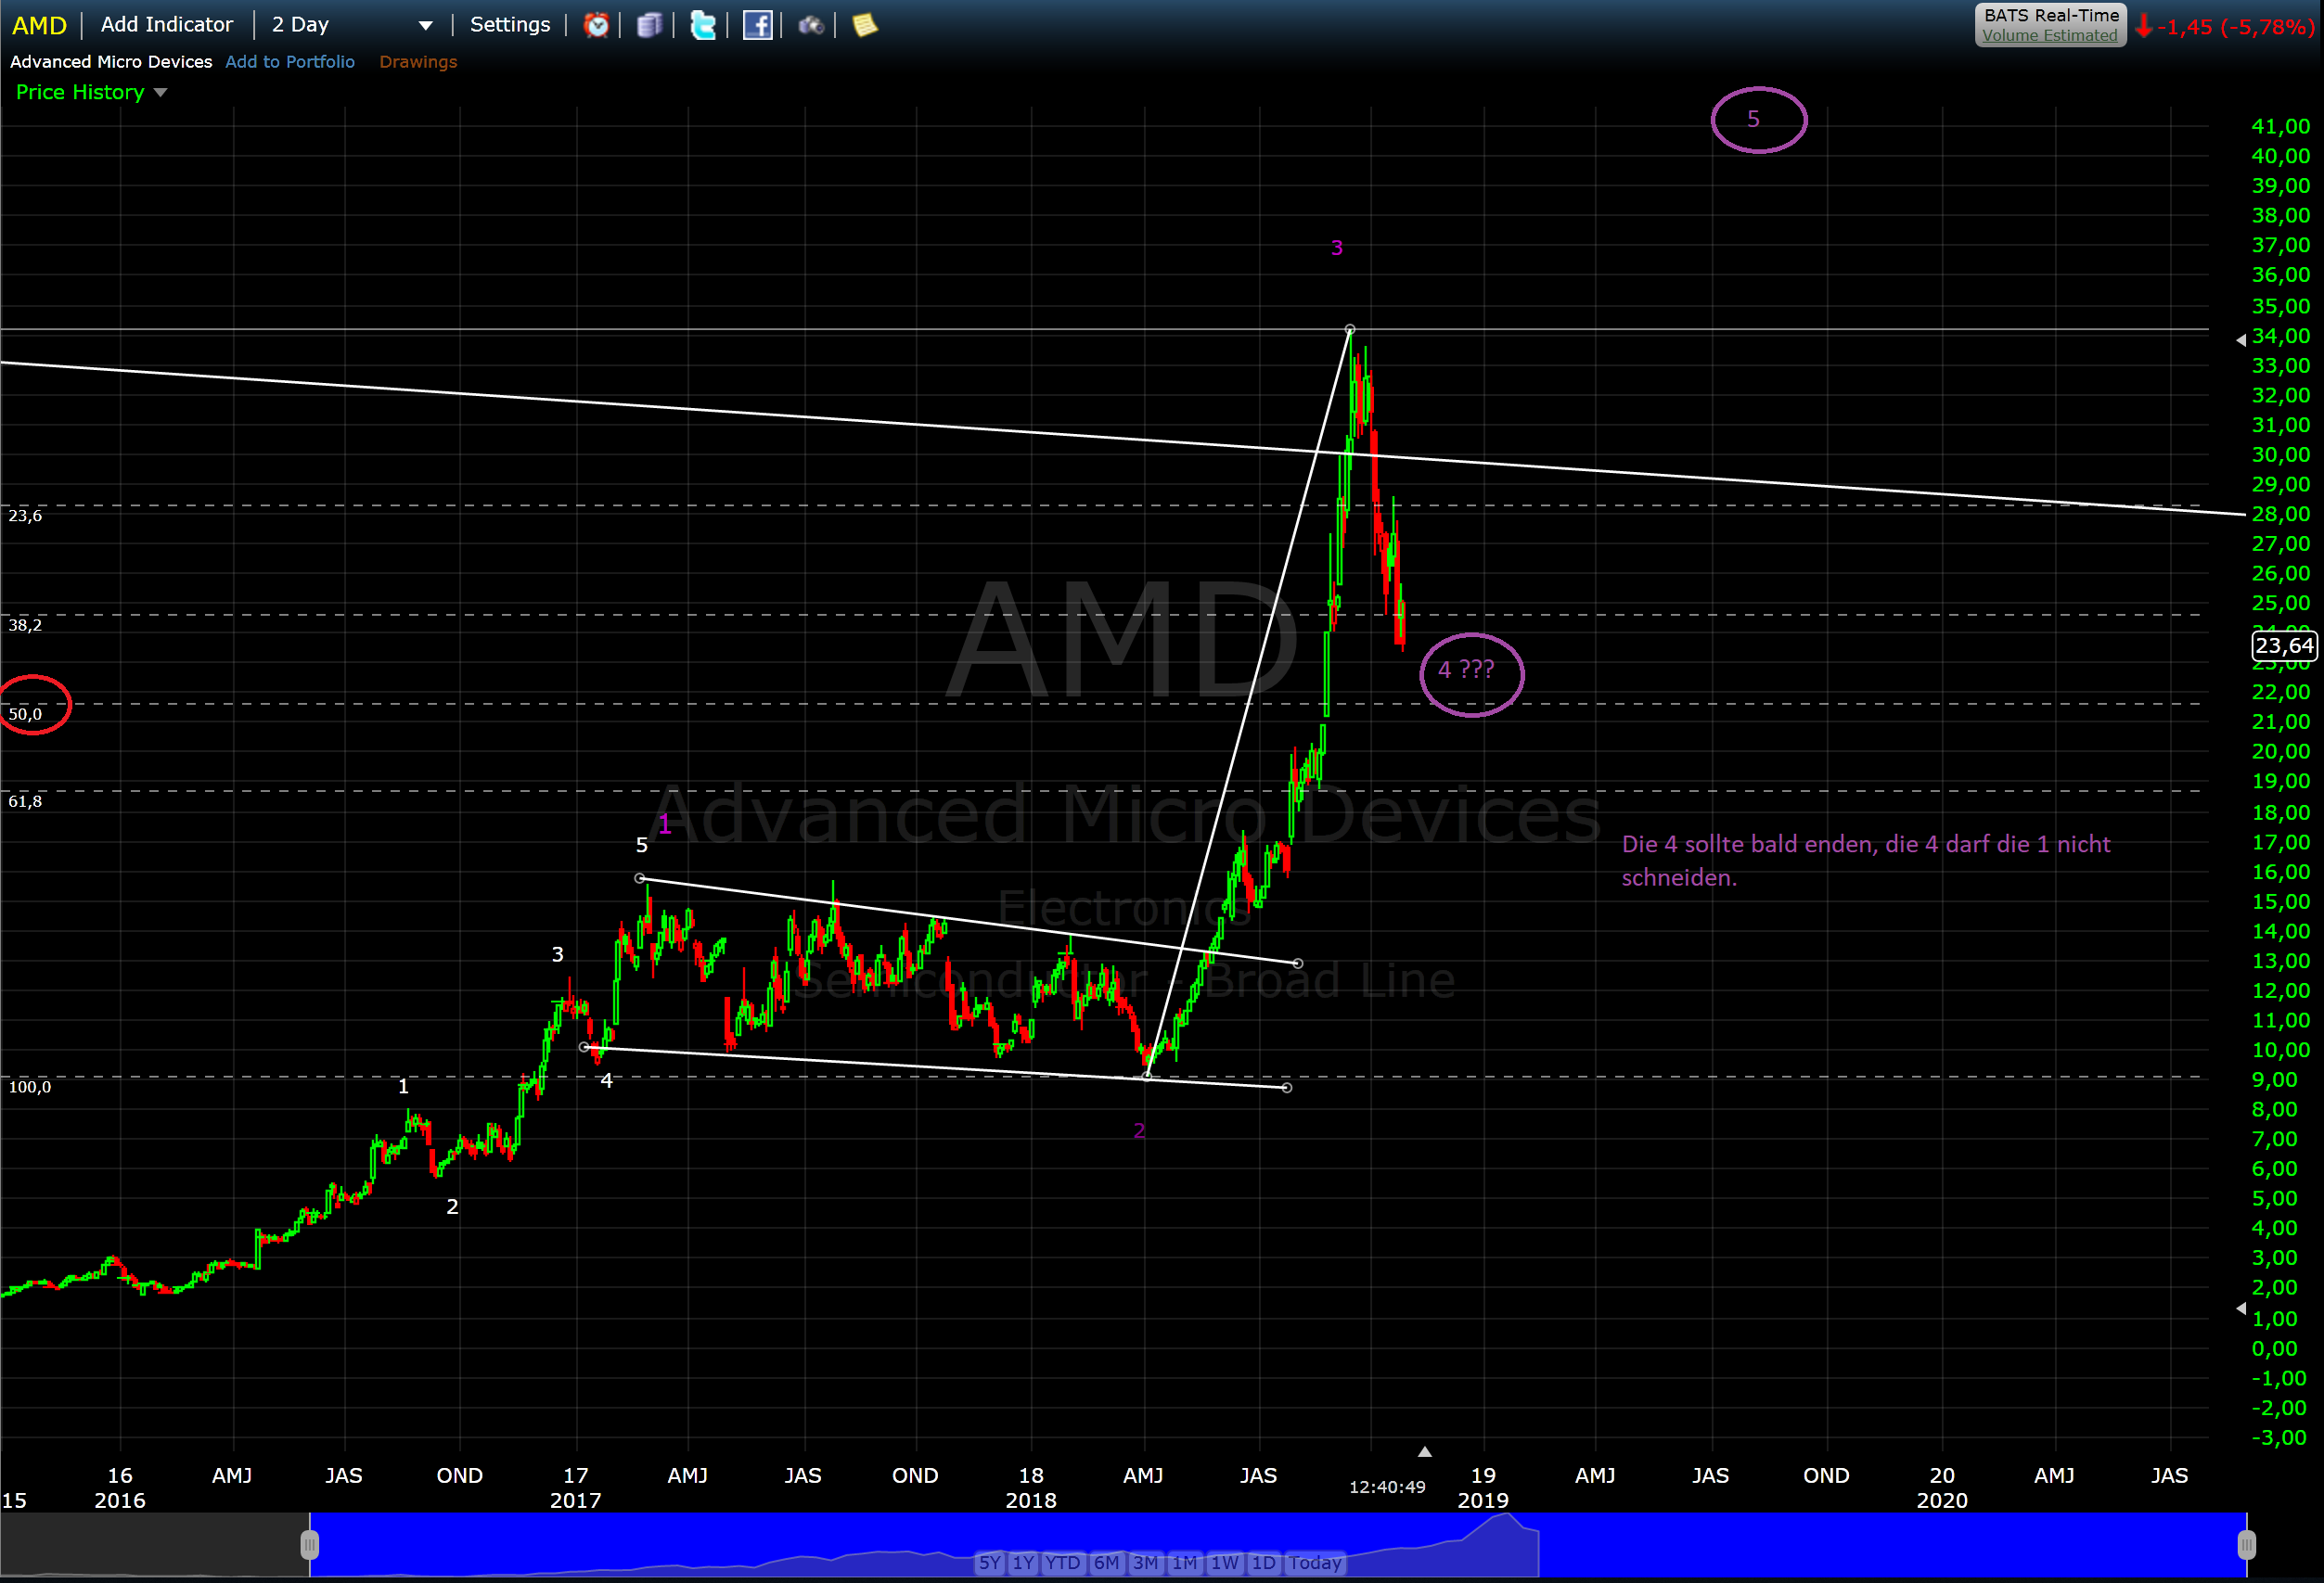Click the database stack icon
2324x1583 pixels.
click(x=649, y=25)
